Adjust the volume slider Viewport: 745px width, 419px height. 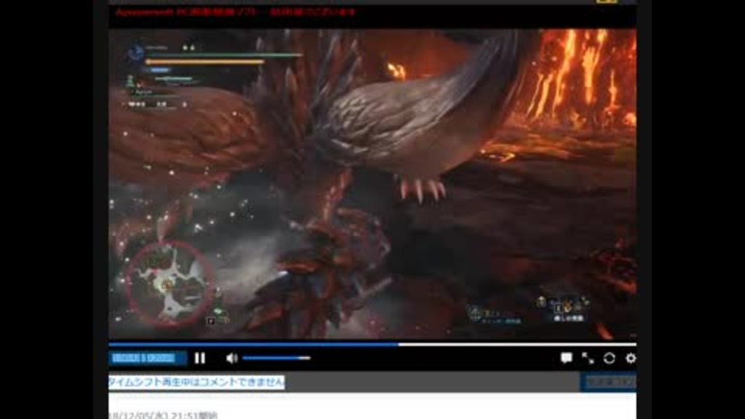point(276,358)
